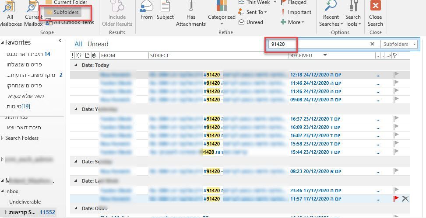The image size is (426, 218).
Task: Click the Close Search button
Action: click(376, 14)
